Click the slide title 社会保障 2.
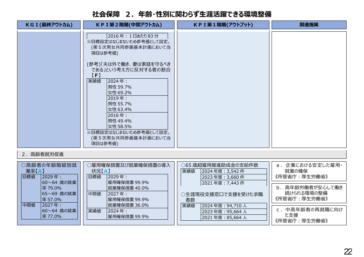Screen dimensions: 364x257 pyautogui.click(x=182, y=14)
